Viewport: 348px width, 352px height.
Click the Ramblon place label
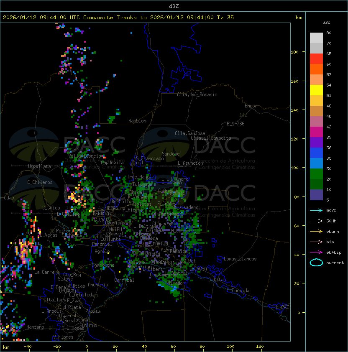[137, 121]
